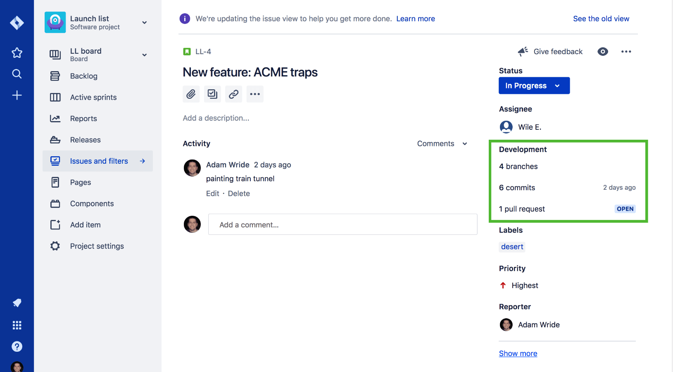Screen dimensions: 673x372
Task: Click the Show more link
Action: click(518, 353)
